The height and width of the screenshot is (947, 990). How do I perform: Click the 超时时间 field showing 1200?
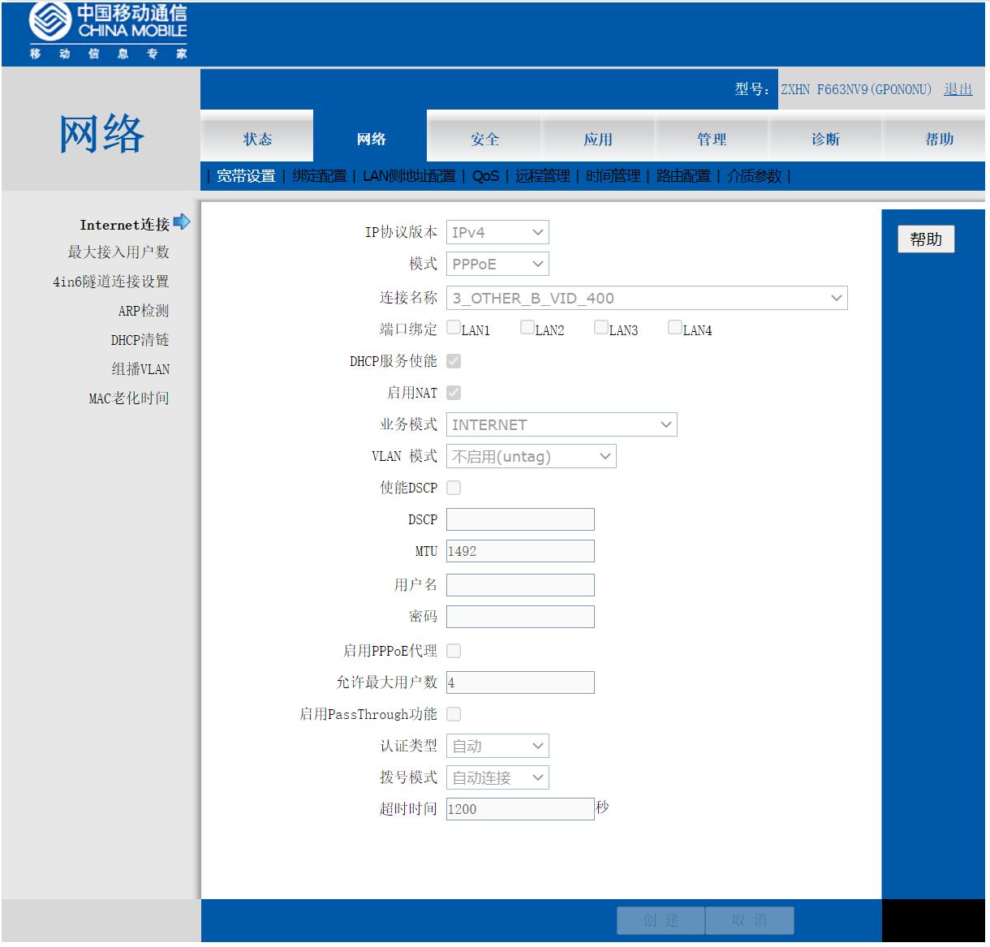(520, 809)
